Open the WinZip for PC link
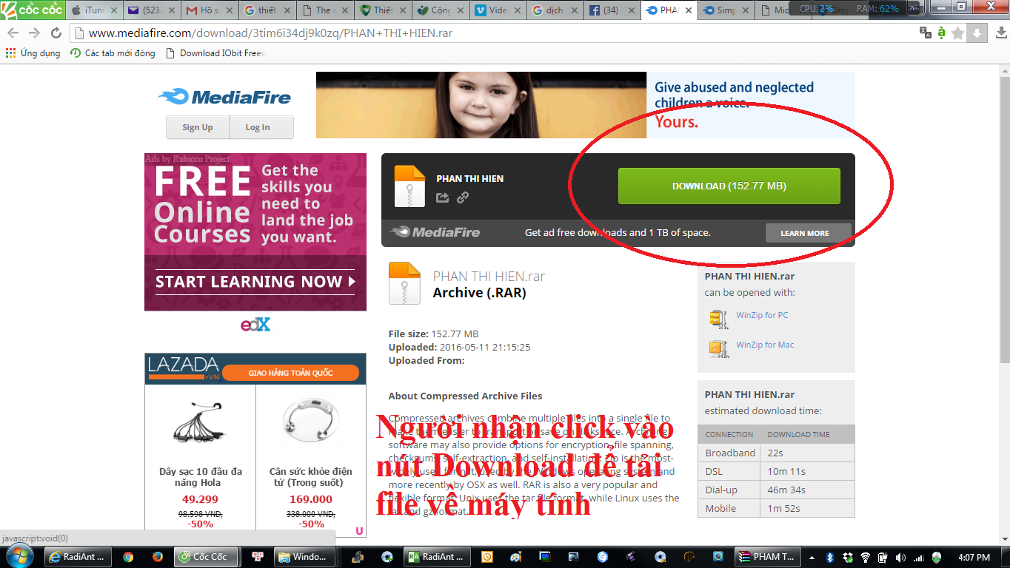Image resolution: width=1010 pixels, height=568 pixels. point(762,315)
